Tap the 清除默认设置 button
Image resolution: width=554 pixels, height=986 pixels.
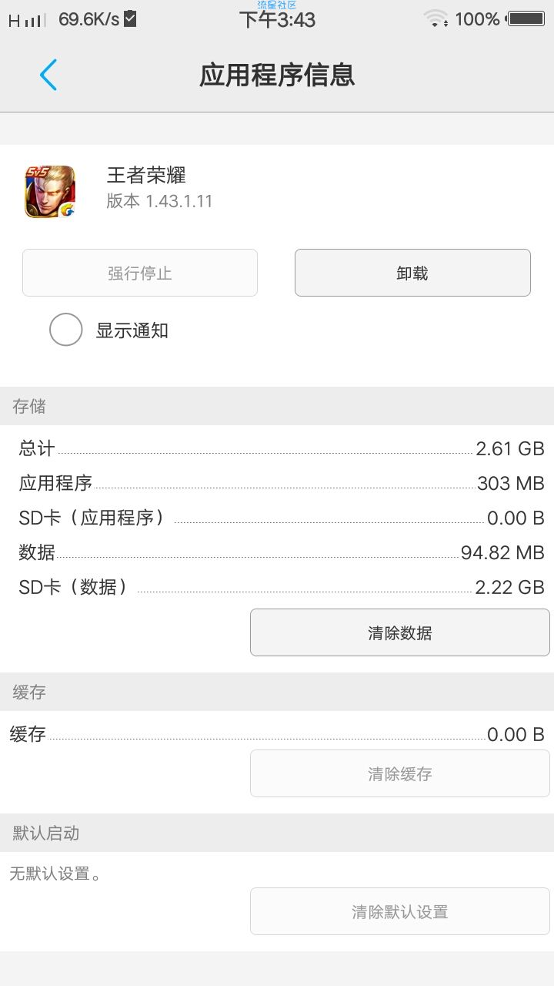(x=400, y=911)
